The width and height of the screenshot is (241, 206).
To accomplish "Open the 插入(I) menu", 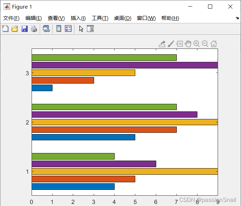I will (x=78, y=18).
